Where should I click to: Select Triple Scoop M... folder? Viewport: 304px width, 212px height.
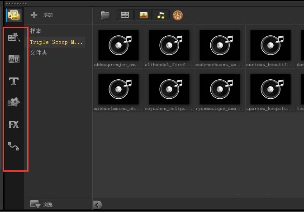click(x=56, y=42)
